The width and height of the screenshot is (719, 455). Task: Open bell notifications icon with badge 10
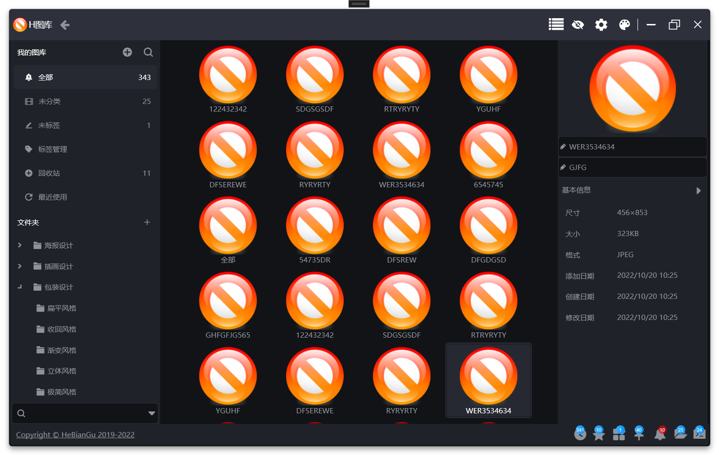click(660, 433)
